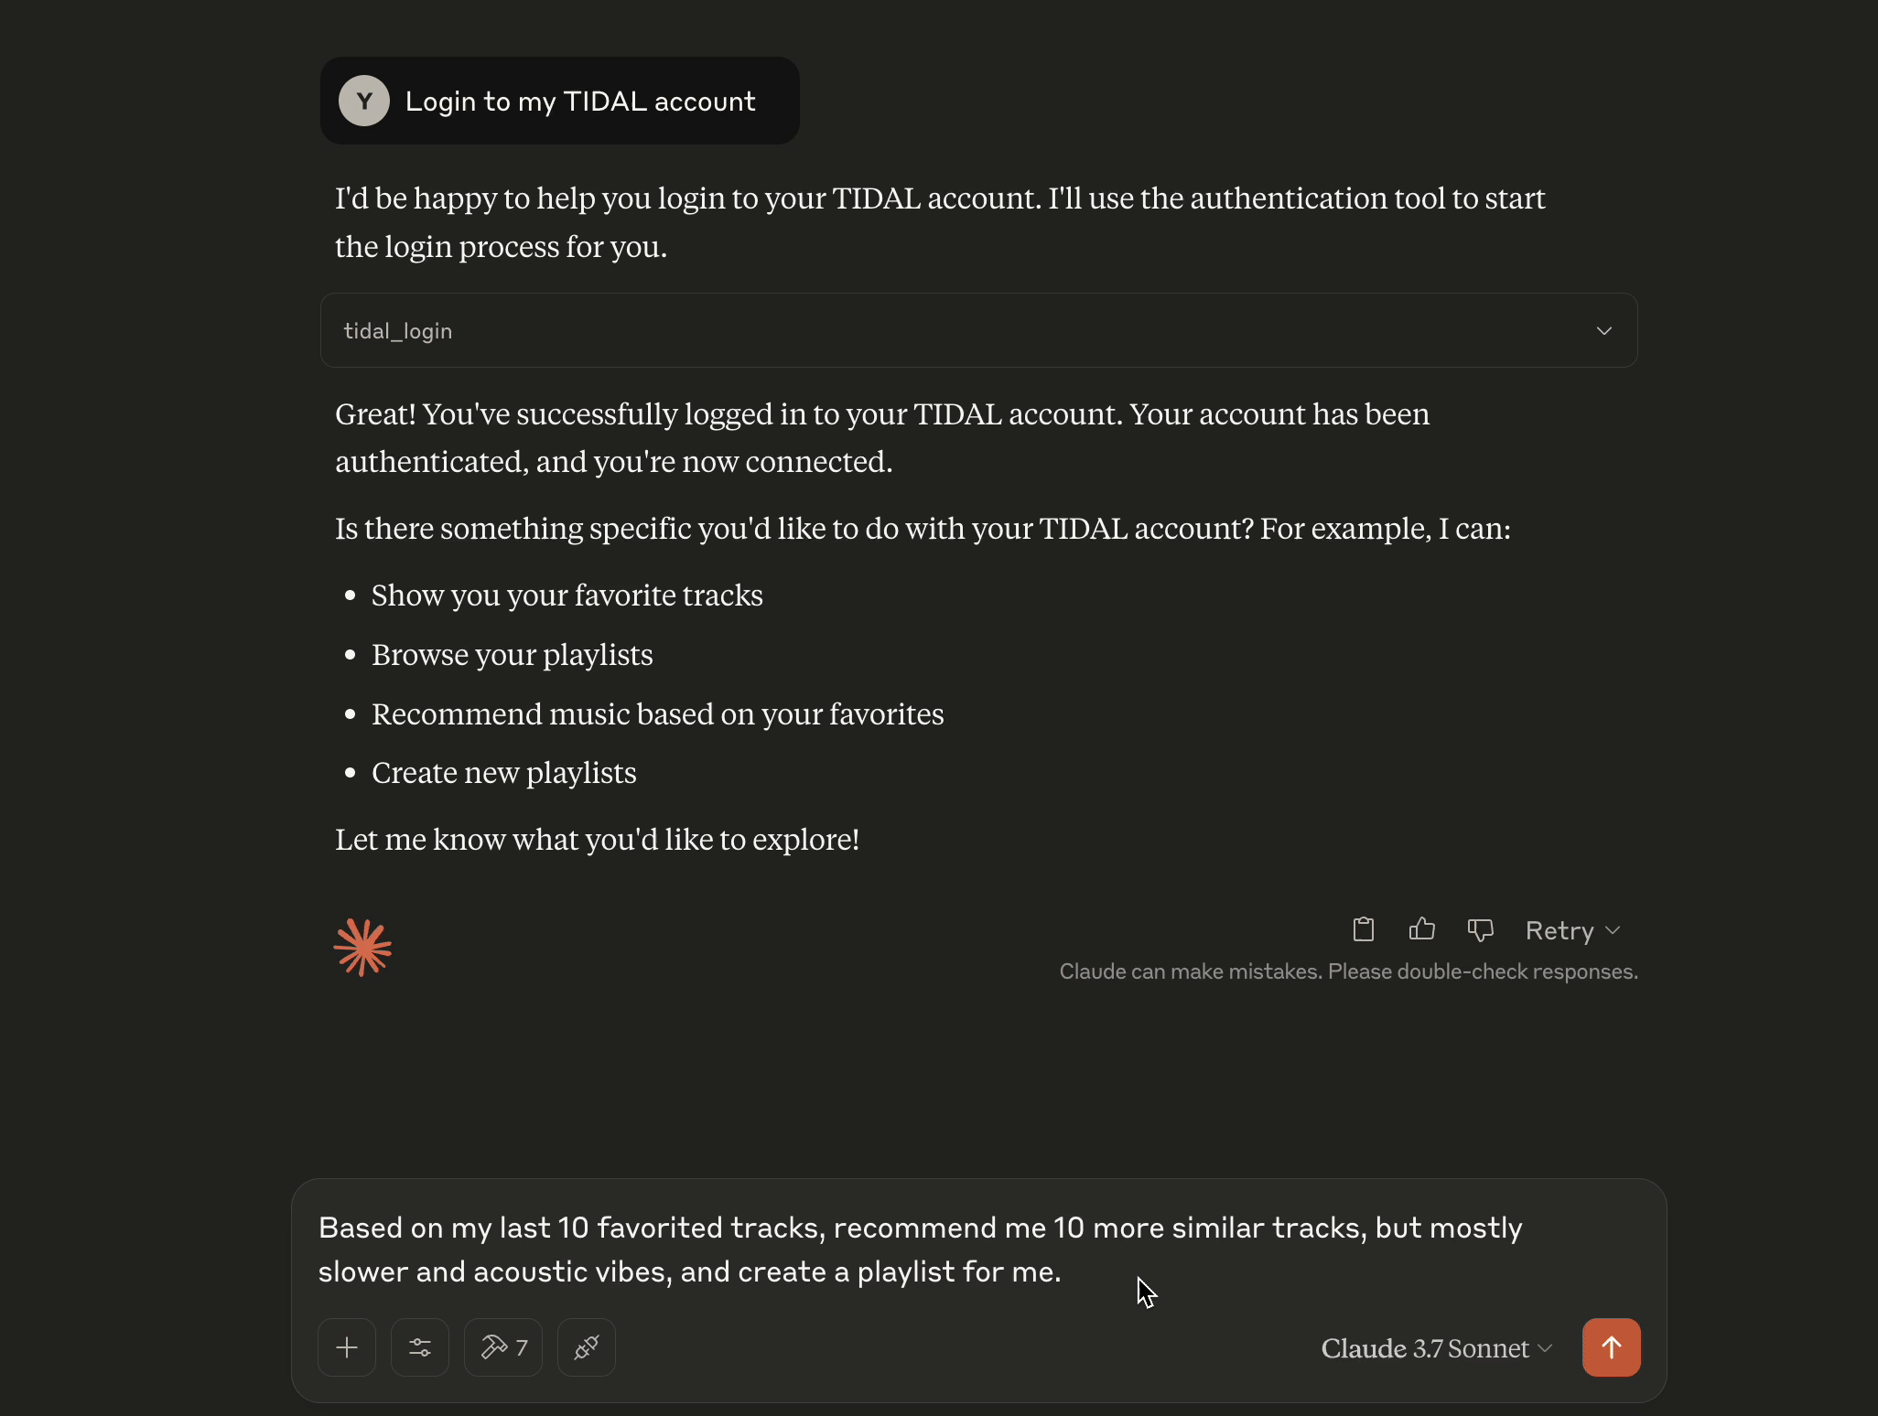The height and width of the screenshot is (1416, 1878).
Task: Click Retry to regenerate the response
Action: (1560, 930)
